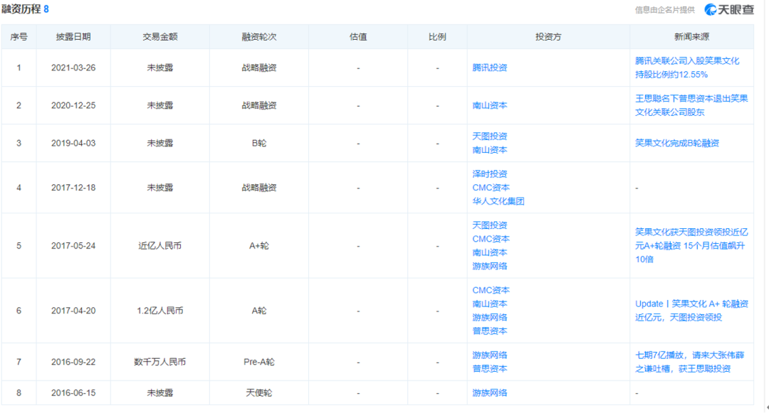
Task: Open the Update 笑果文化 A+ 轮融资 news link
Action: [691, 311]
